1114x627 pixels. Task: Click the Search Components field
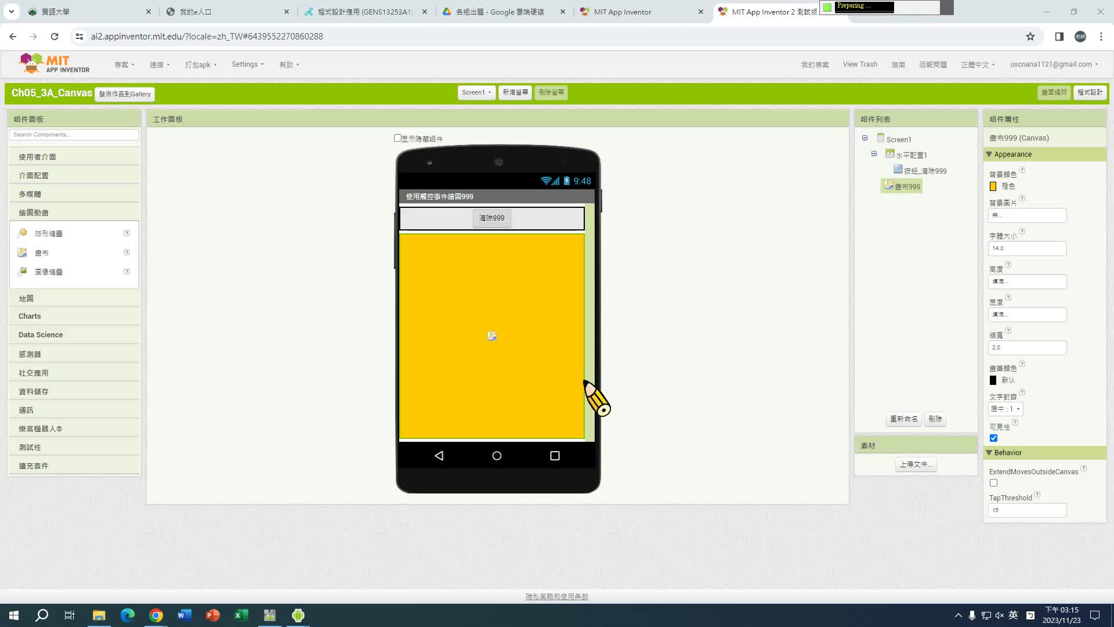pos(74,135)
